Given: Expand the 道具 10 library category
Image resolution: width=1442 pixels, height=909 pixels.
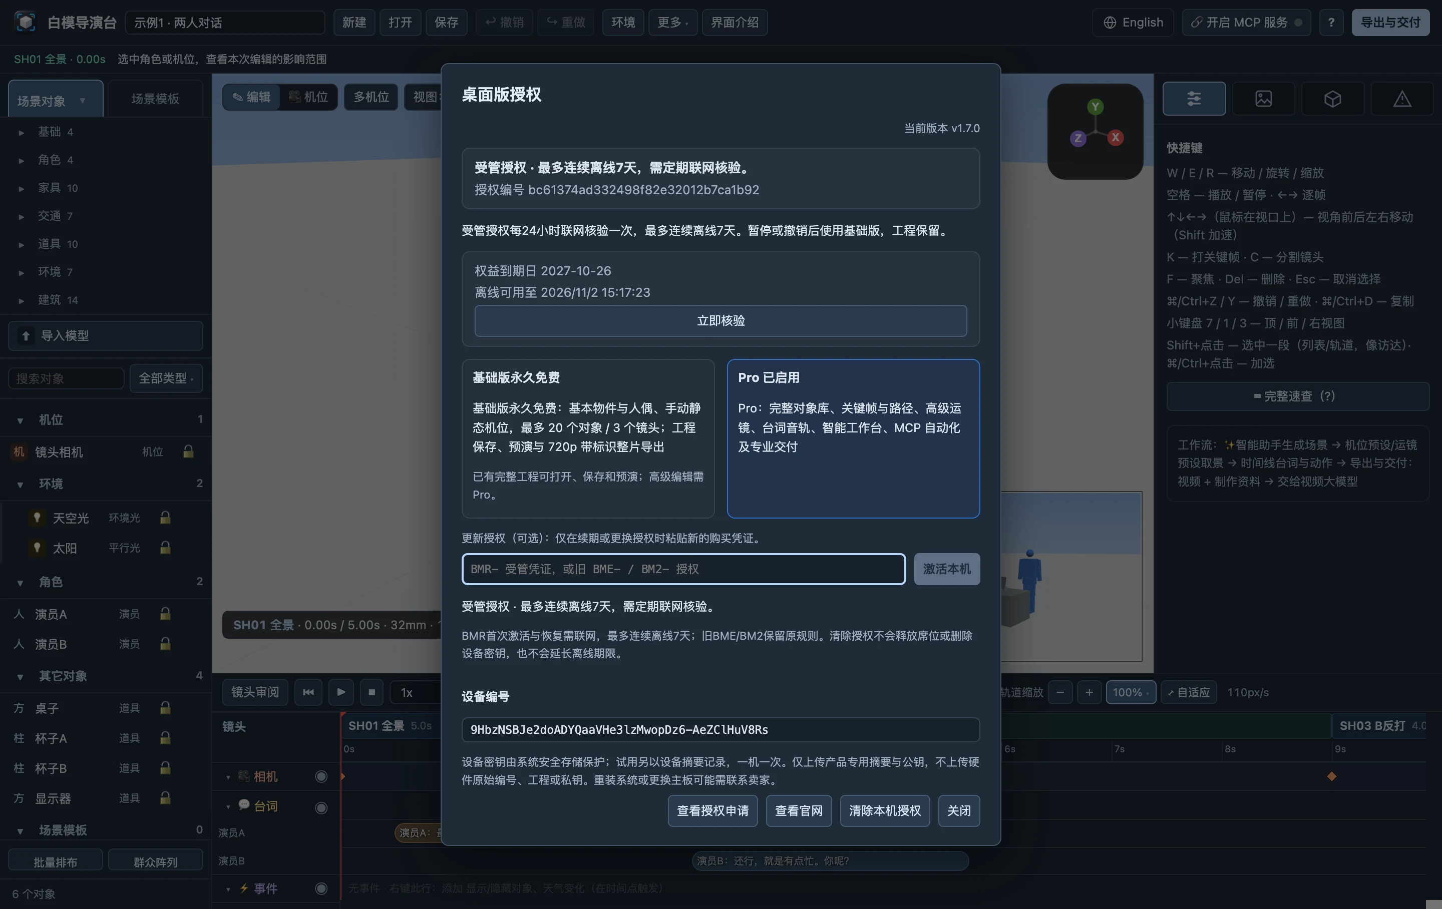Looking at the screenshot, I should (x=22, y=244).
